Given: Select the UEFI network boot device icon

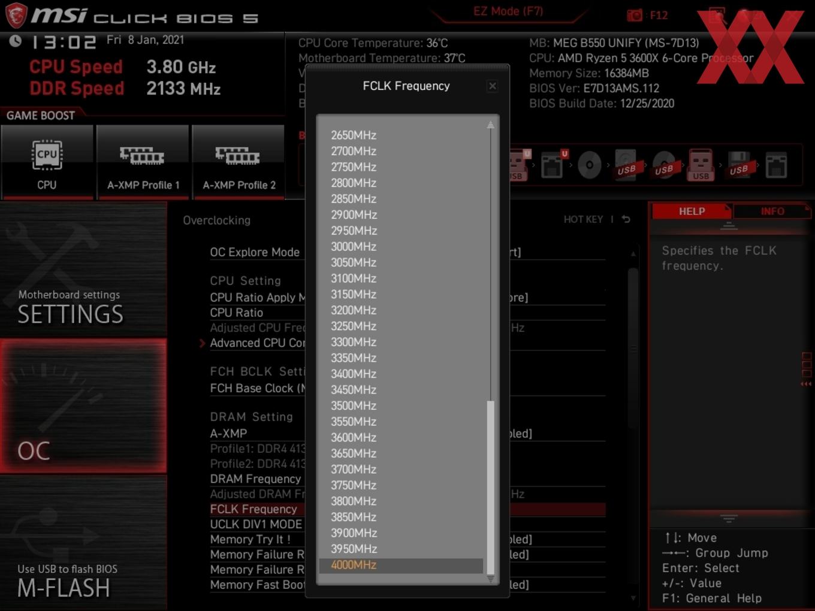Looking at the screenshot, I should click(553, 165).
